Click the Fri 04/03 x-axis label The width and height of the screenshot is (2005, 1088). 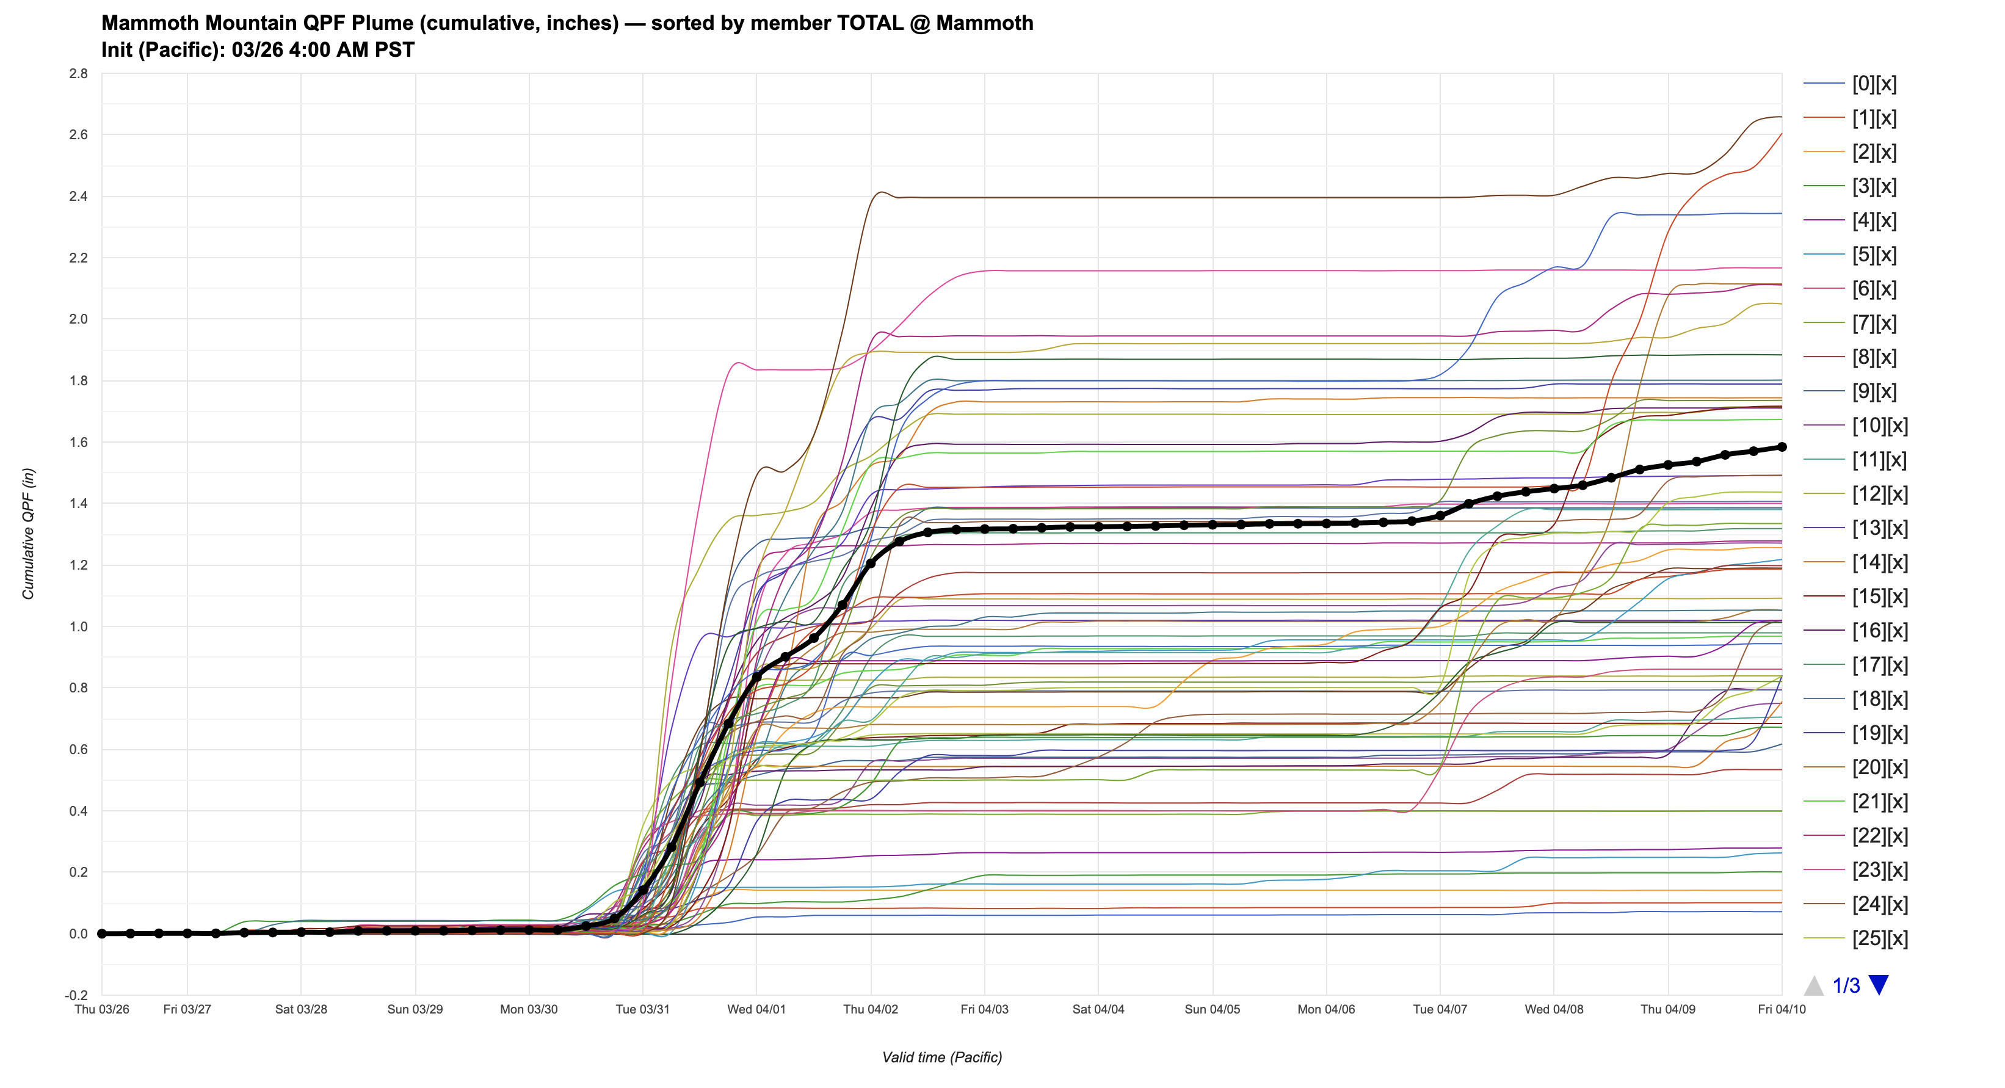[985, 1009]
